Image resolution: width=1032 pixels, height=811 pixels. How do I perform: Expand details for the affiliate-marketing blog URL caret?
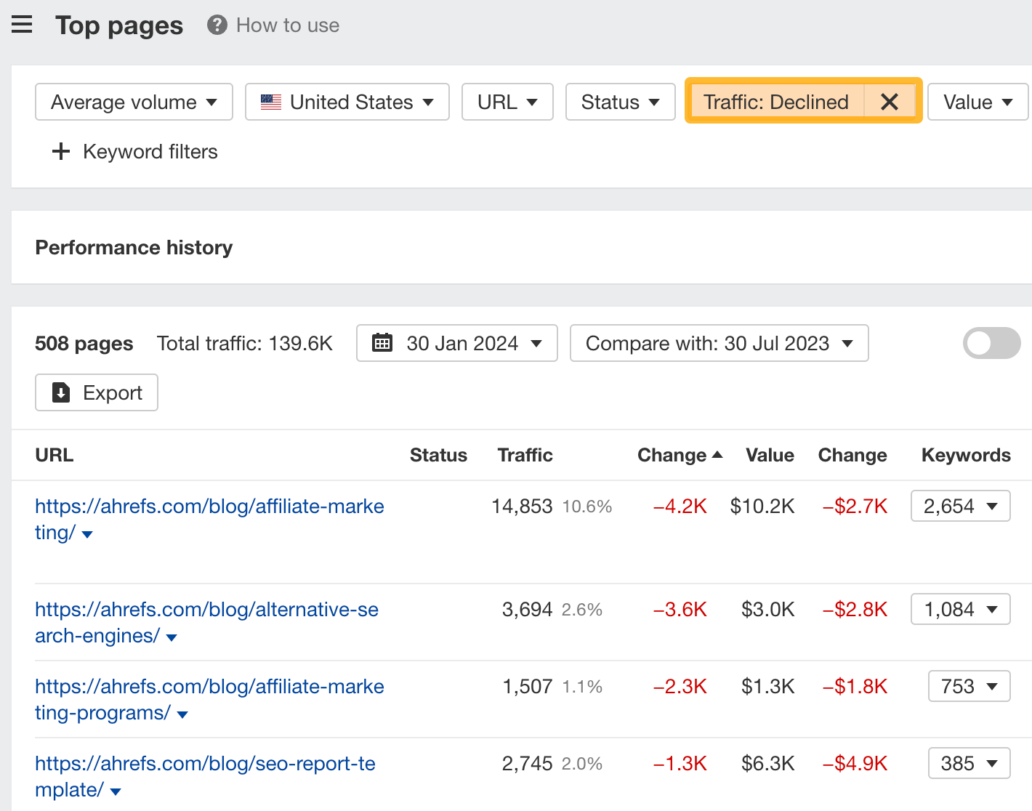tap(86, 534)
